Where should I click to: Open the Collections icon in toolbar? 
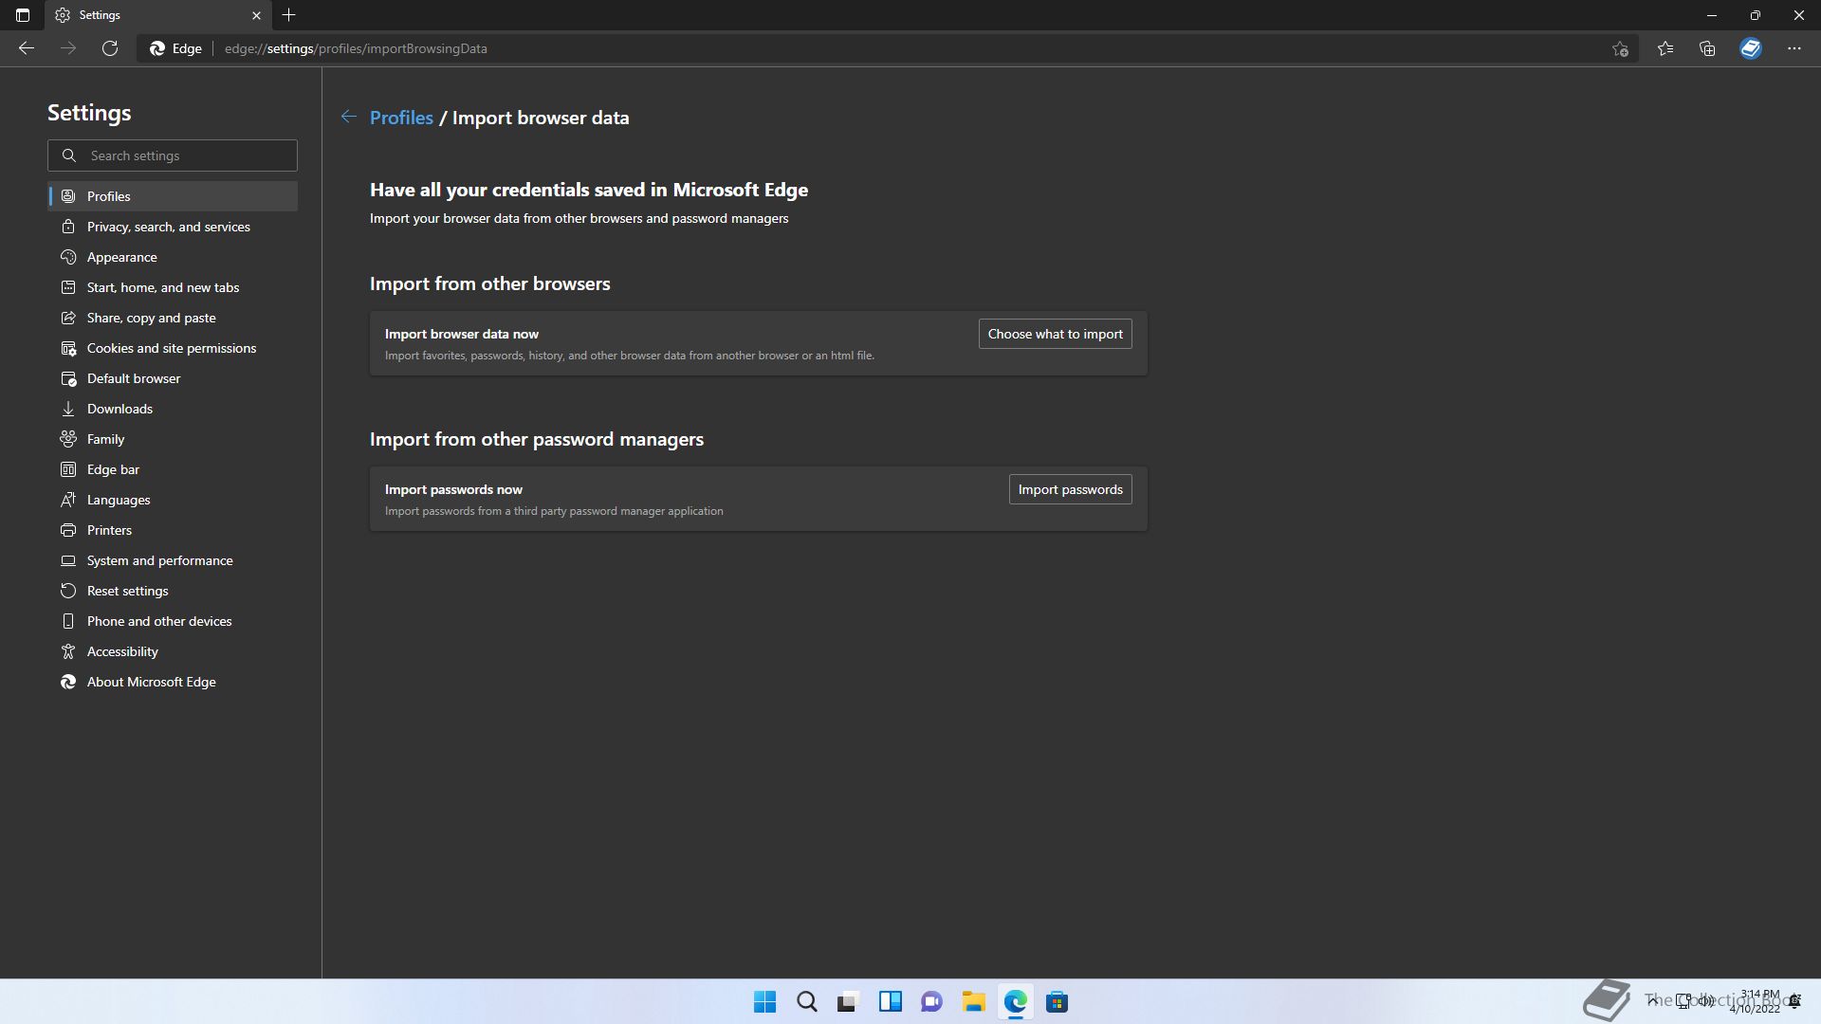tap(1707, 48)
